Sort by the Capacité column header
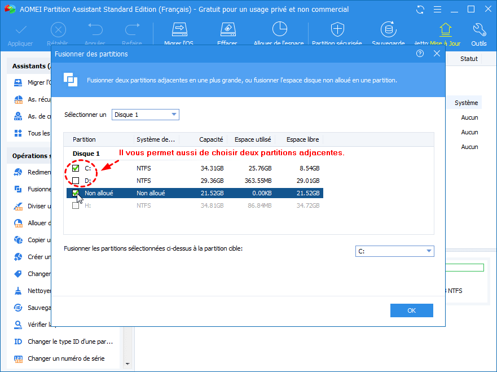Screen dimensions: 497x372 click(211, 139)
